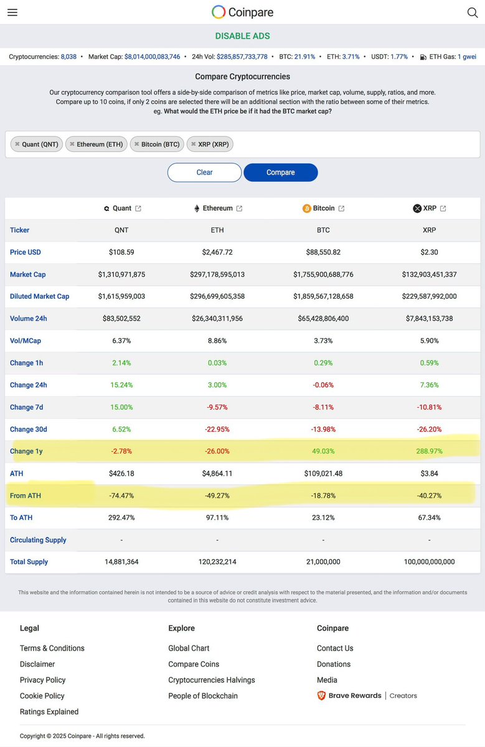485x747 pixels.
Task: Click Quant Change 24h 15.24% cell
Action: point(121,385)
